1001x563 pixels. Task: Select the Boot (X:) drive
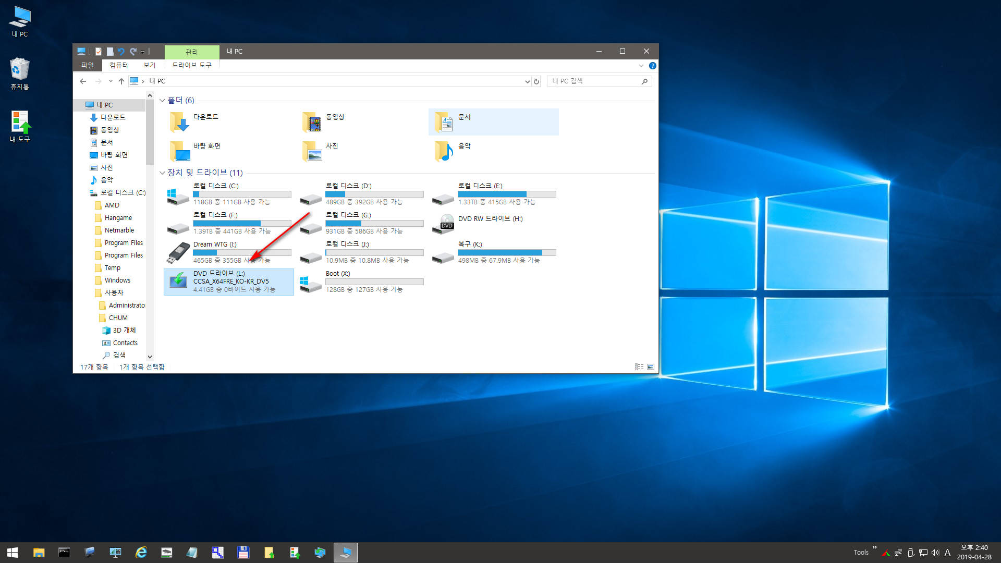tap(361, 282)
